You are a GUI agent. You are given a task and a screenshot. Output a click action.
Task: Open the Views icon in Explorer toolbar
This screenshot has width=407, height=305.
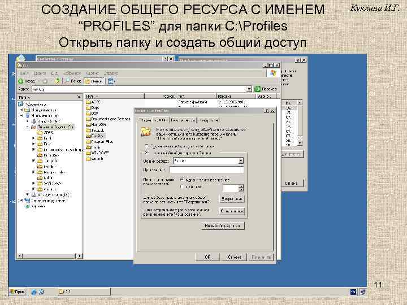coord(111,81)
